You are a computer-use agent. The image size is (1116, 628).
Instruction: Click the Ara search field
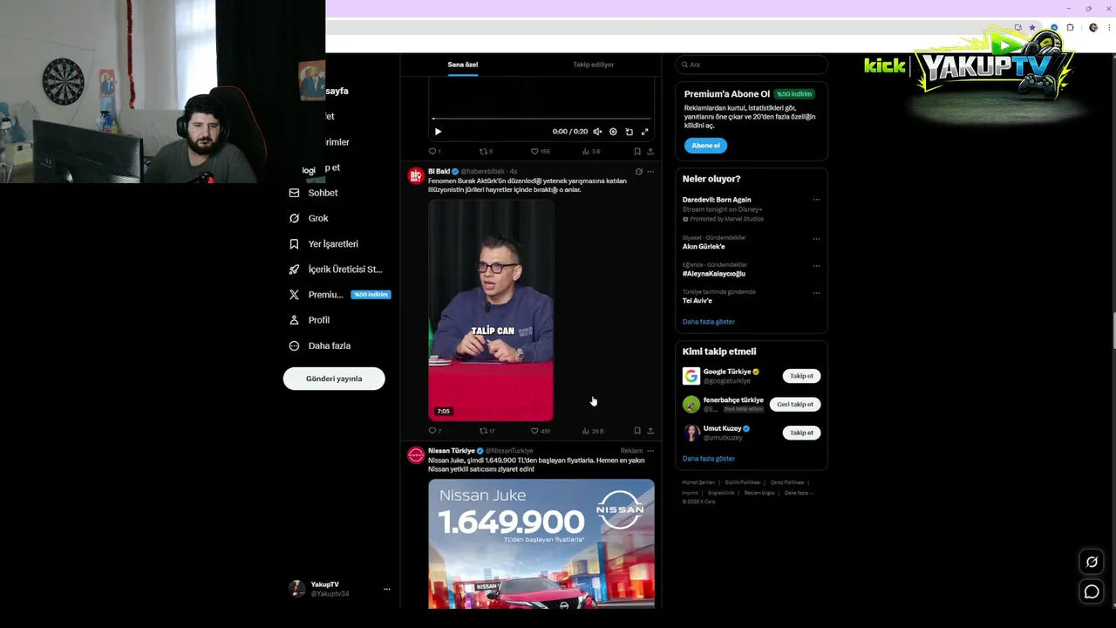(752, 65)
